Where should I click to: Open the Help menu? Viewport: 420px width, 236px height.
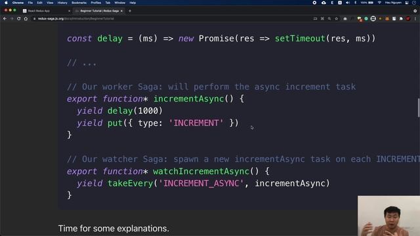pyautogui.click(x=133, y=3)
